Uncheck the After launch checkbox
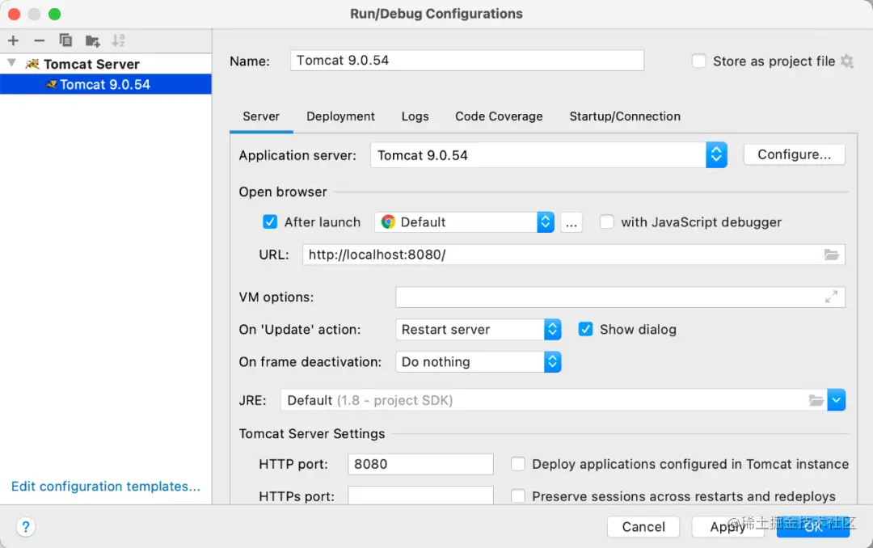 pyautogui.click(x=270, y=222)
